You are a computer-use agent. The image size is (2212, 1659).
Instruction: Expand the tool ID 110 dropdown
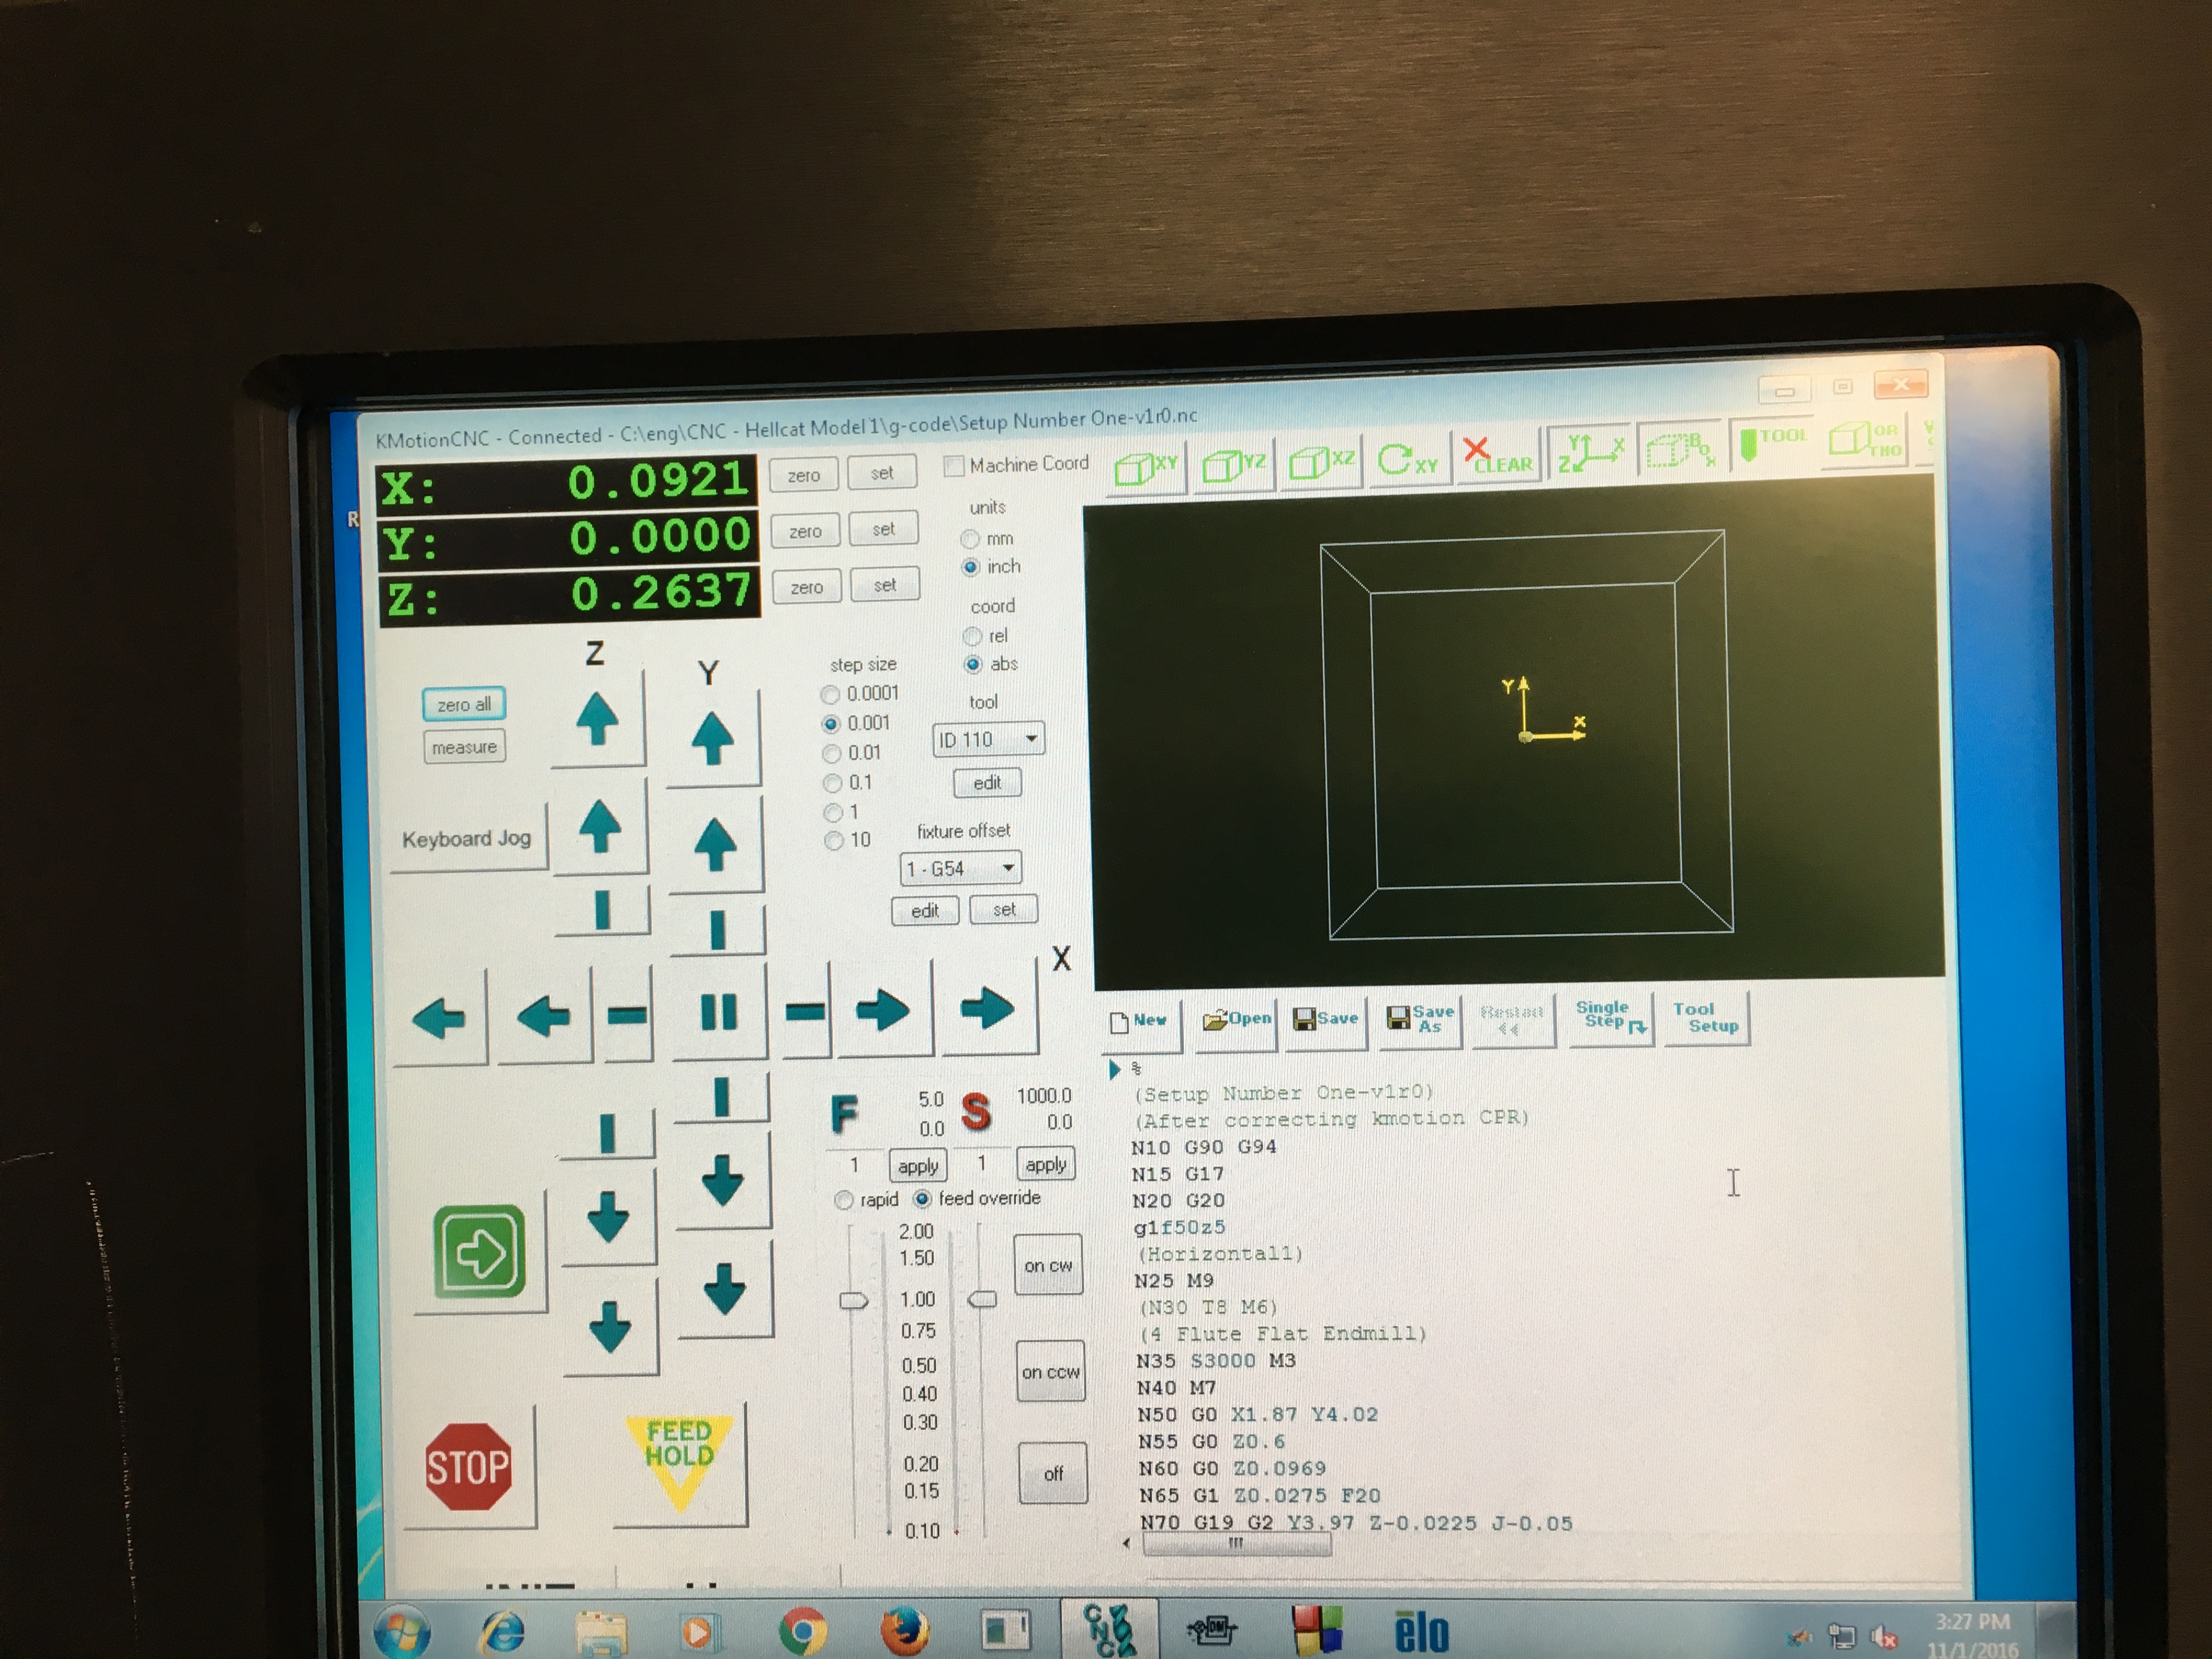1031,739
